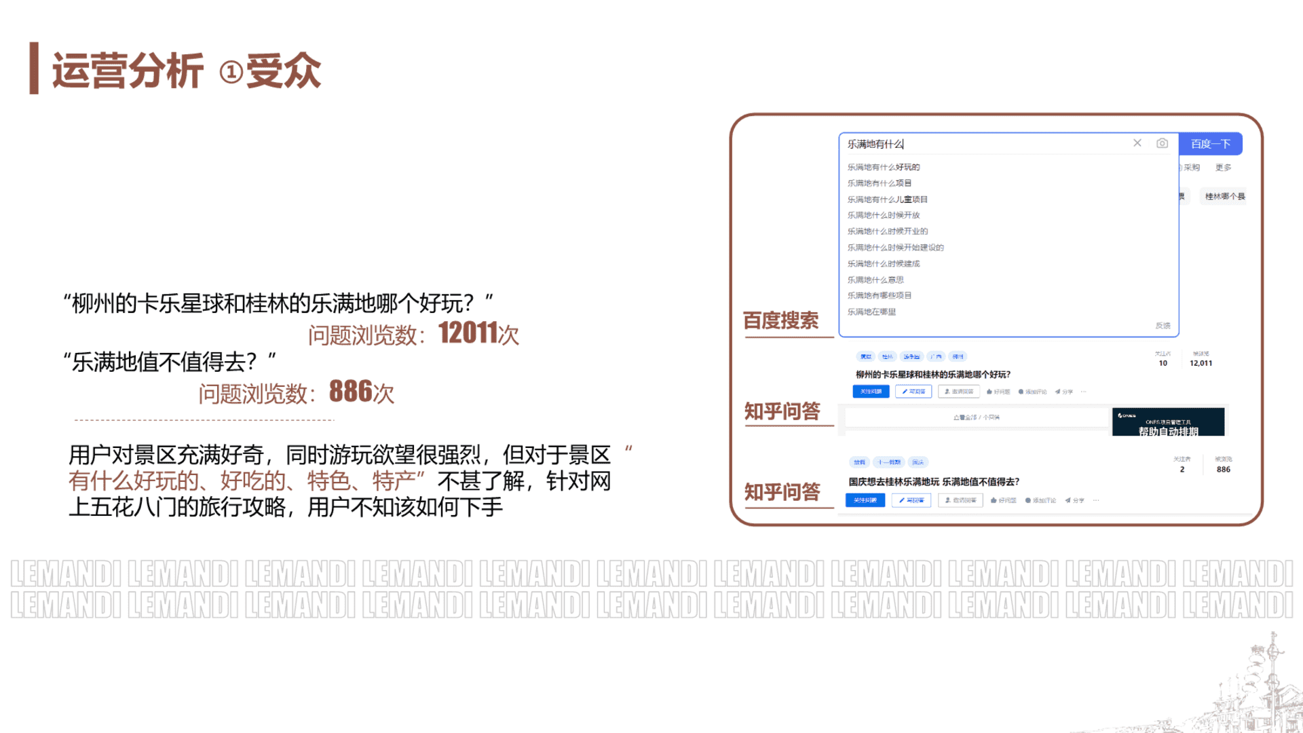Image resolution: width=1303 pixels, height=733 pixels.
Task: Click 添加评论 comment icon on 国庆想去桂林 question
Action: (1028, 500)
